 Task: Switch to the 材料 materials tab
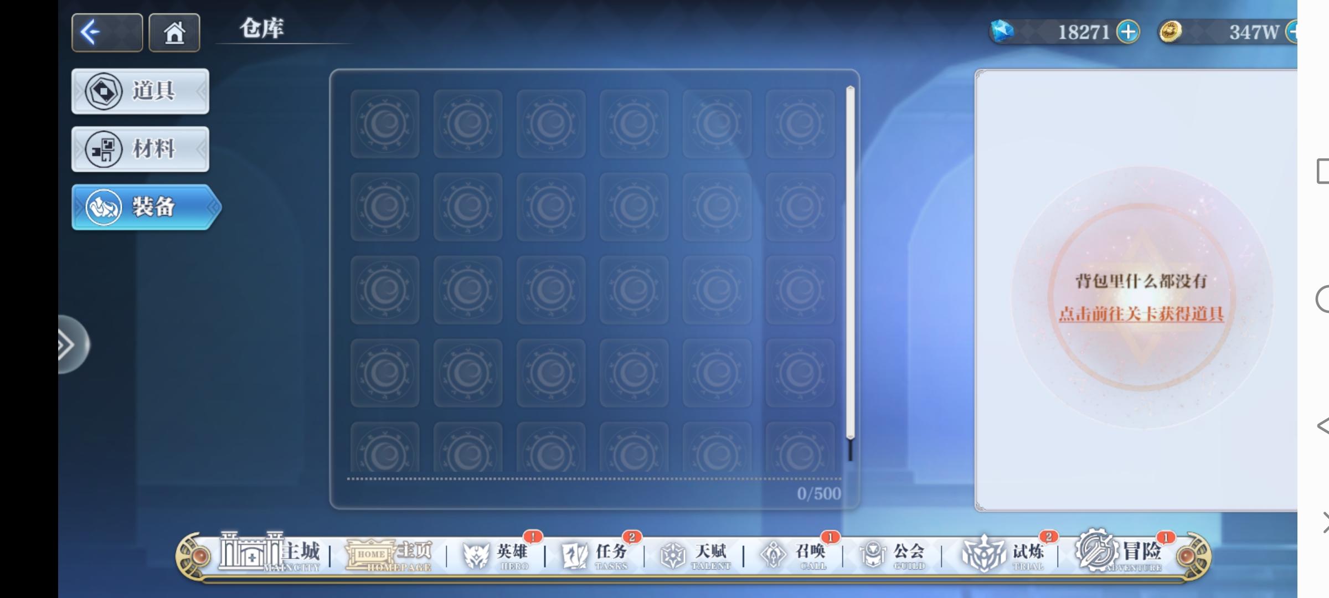[x=140, y=149]
